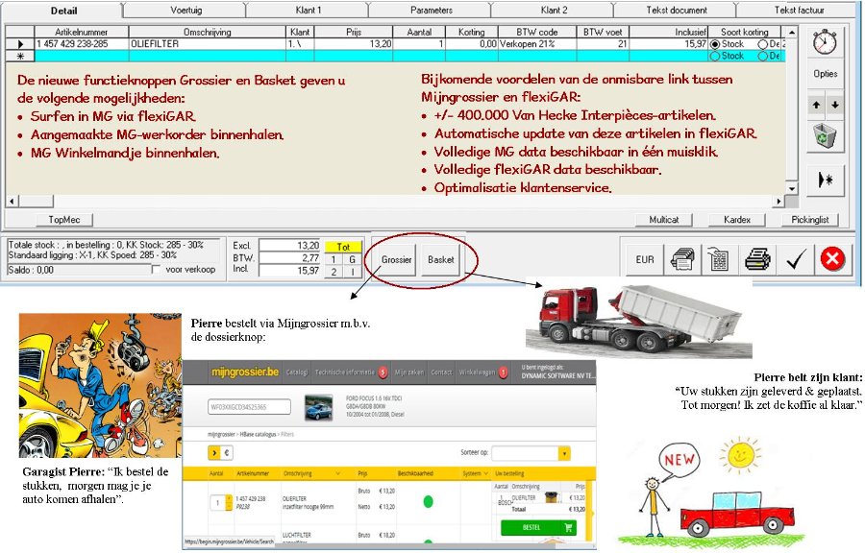865x553 pixels.
Task: Expand the Systeem column chevron
Action: [x=485, y=473]
